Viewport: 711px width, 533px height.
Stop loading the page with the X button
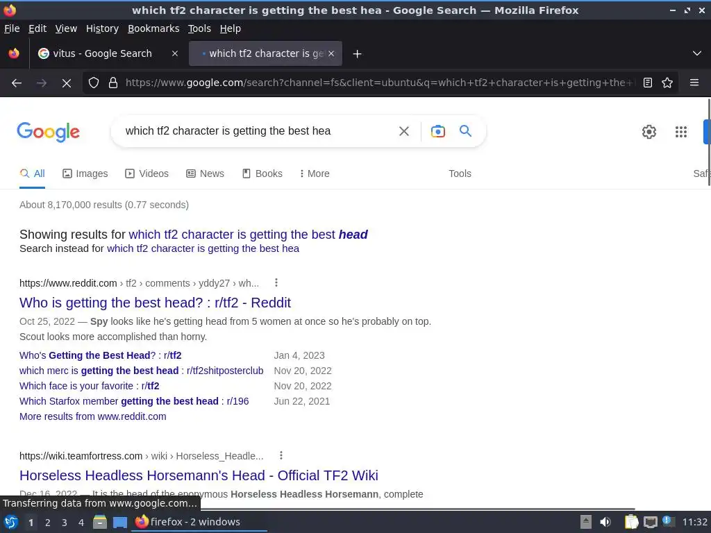(66, 83)
